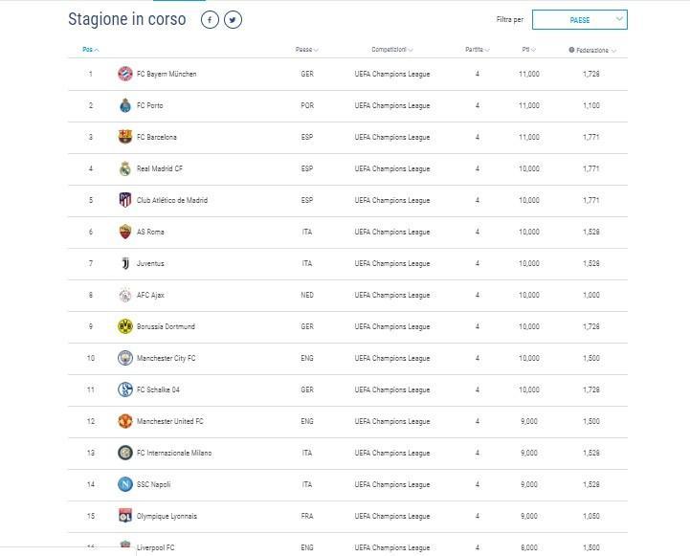The height and width of the screenshot is (556, 690).
Task: Open Olympique Lyonnais team link
Action: pyautogui.click(x=167, y=516)
